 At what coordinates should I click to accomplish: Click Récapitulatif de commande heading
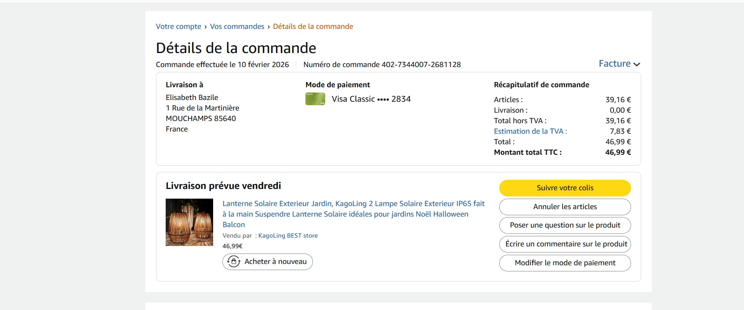541,85
